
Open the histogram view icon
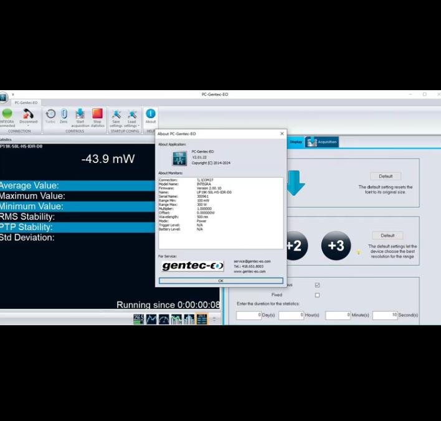[x=189, y=319]
